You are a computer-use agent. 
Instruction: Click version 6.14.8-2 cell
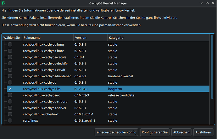click(80, 76)
